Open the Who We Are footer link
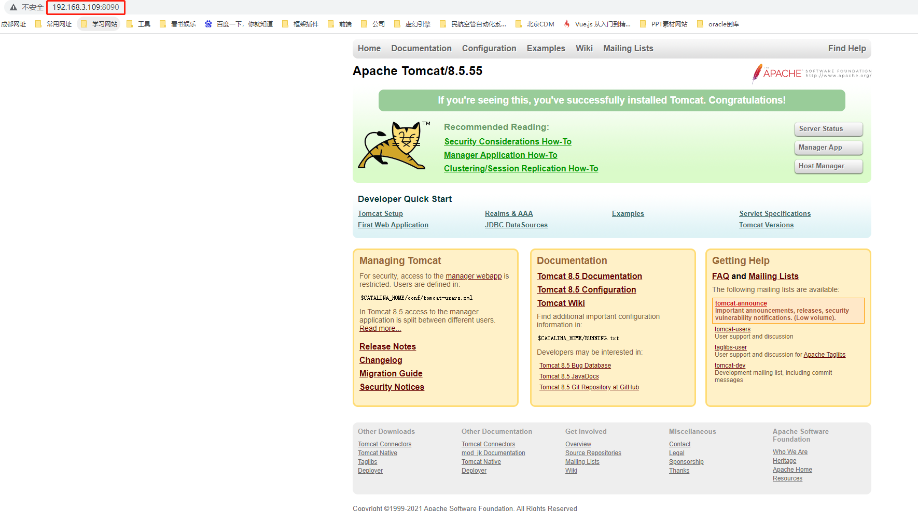This screenshot has height=511, width=918. point(790,452)
